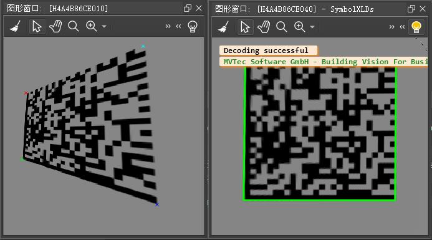Collapse toolbar with « in left window
Image resolution: width=432 pixels, height=240 pixels.
178,26
